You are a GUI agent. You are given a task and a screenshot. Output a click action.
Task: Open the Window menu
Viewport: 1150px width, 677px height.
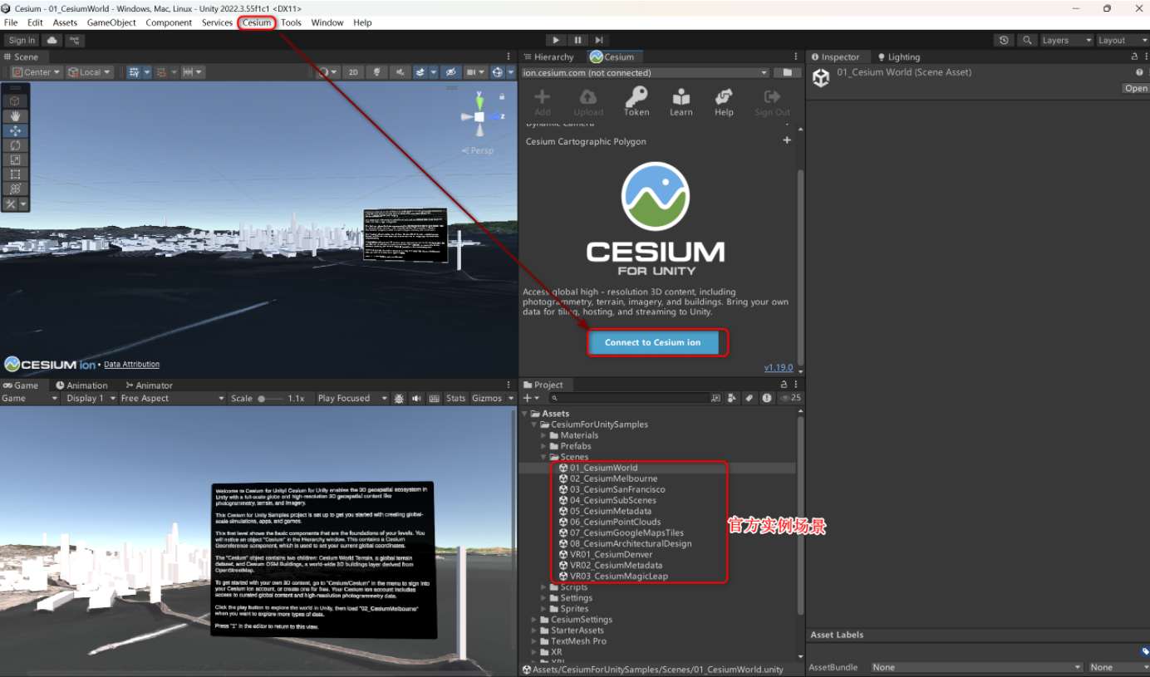point(327,22)
